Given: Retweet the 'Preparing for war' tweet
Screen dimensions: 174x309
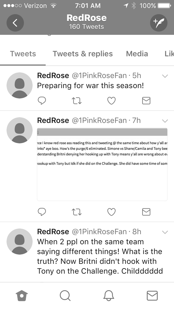Looking at the screenshot, I should pos(76,101).
